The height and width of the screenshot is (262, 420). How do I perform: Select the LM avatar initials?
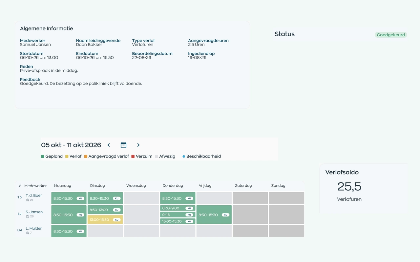pyautogui.click(x=20, y=230)
